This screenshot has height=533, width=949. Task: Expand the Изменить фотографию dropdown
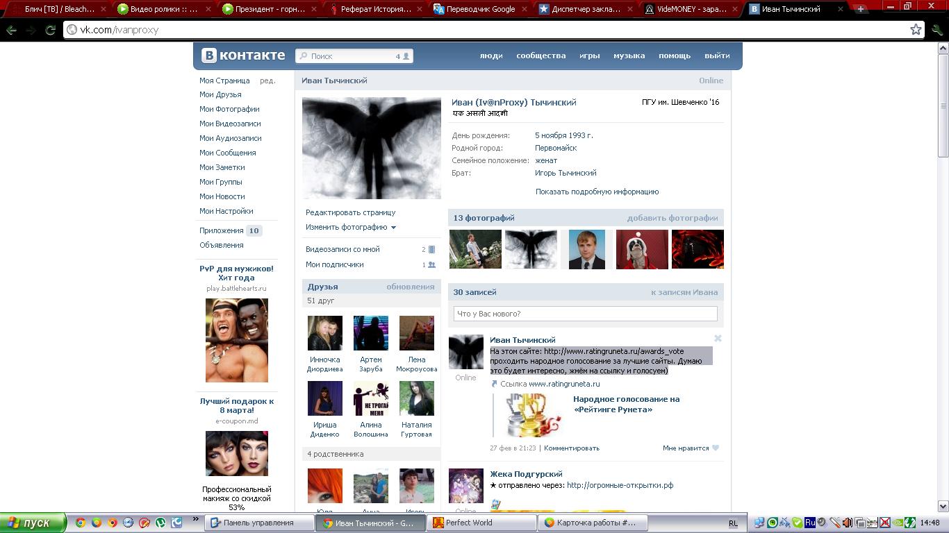351,227
